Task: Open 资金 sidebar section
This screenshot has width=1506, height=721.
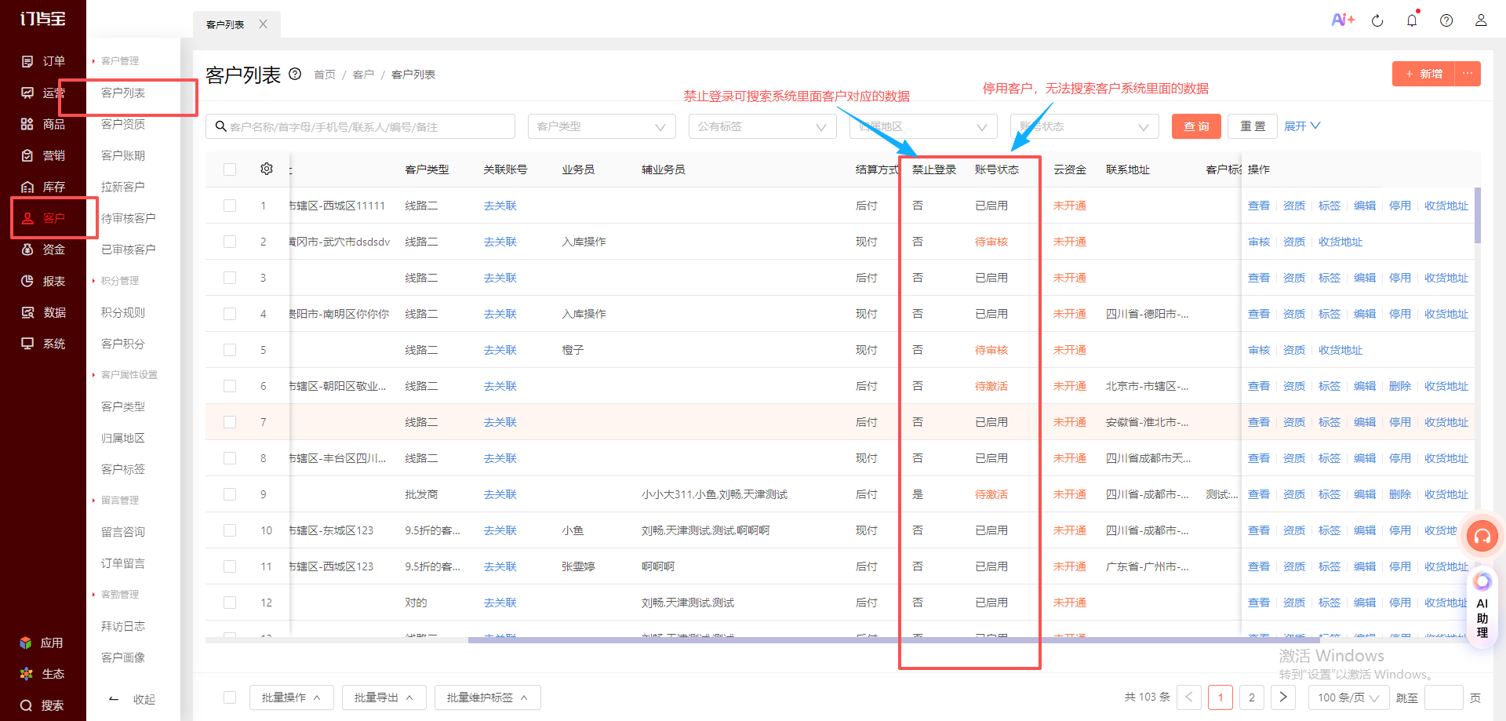Action: tap(44, 249)
